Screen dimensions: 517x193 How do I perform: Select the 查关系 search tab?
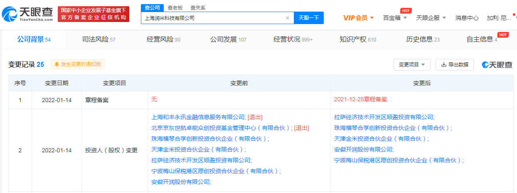pyautogui.click(x=198, y=8)
